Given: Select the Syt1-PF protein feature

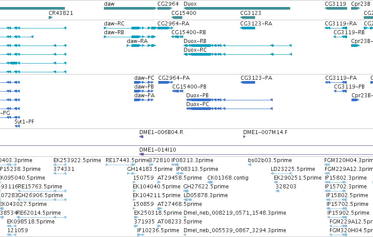Looking at the screenshot, I should pos(17,126).
